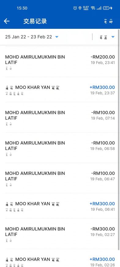
Task: Tap the back arrow in header
Action: (7, 21)
